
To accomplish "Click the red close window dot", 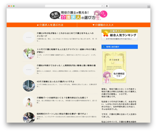I will pyautogui.click(x=9, y=6).
